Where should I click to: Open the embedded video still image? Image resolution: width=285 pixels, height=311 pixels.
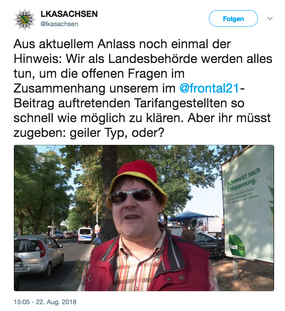click(144, 218)
